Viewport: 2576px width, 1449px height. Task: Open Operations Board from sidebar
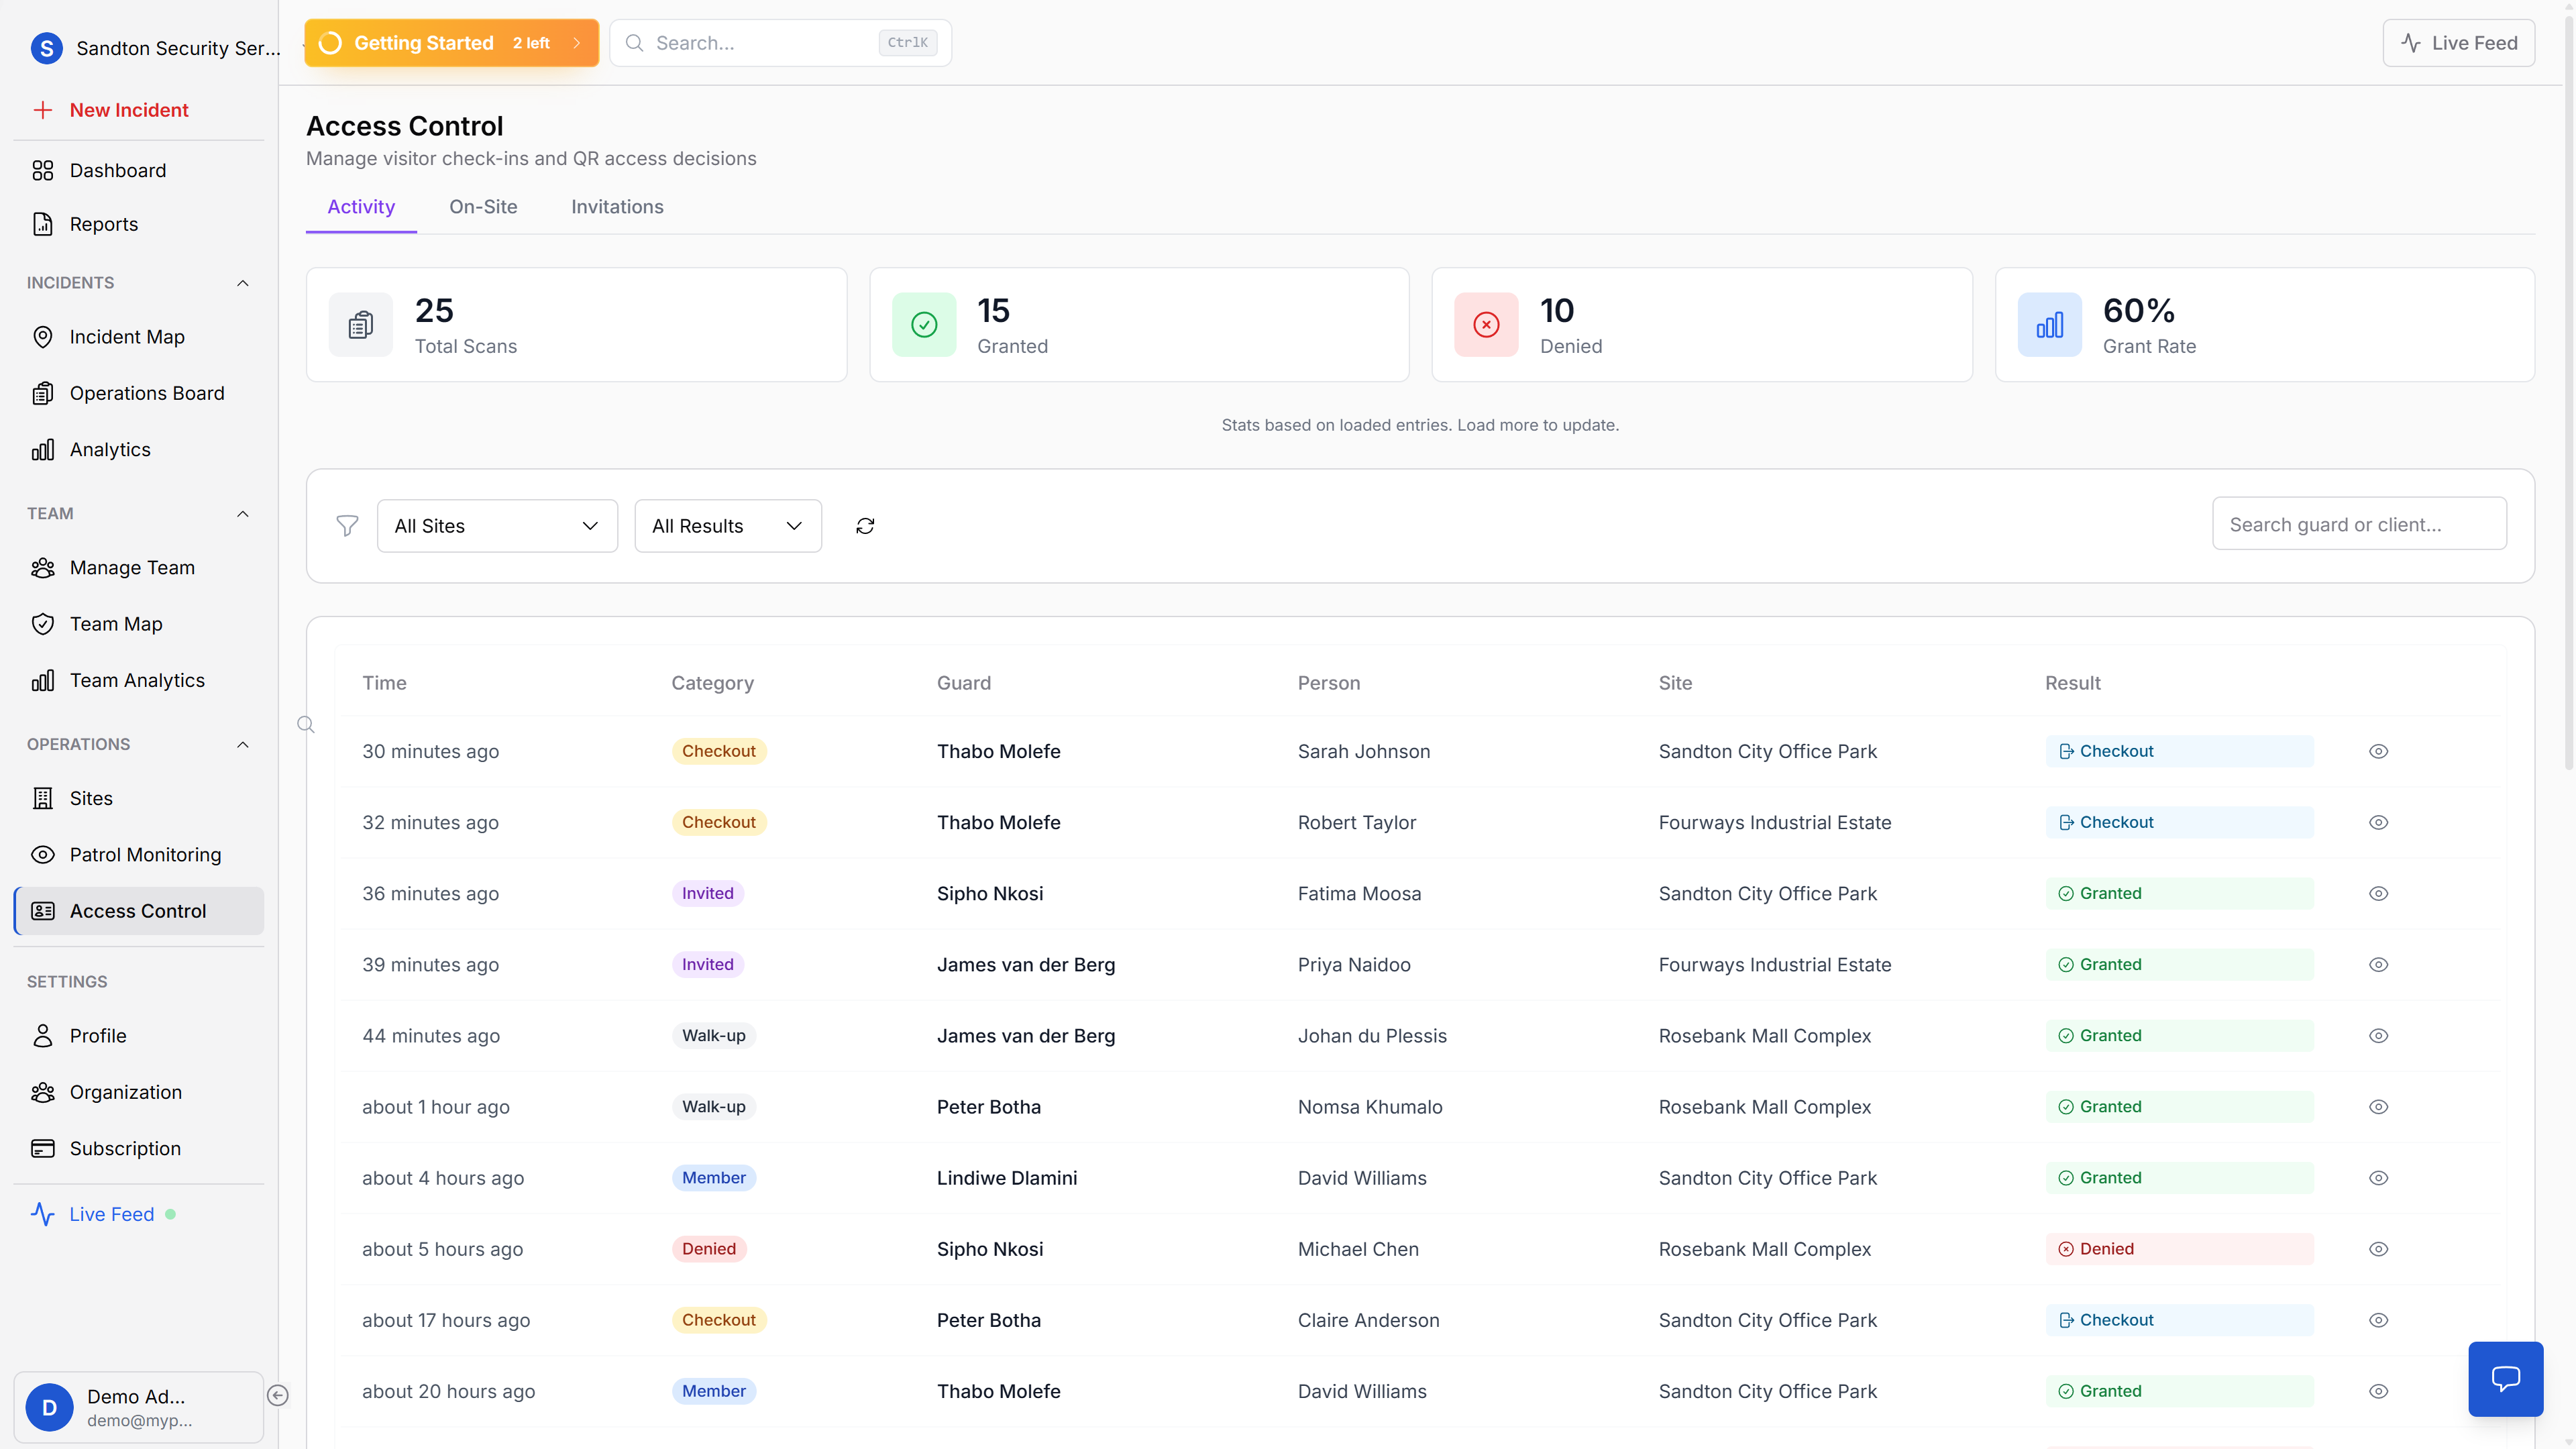coord(147,393)
